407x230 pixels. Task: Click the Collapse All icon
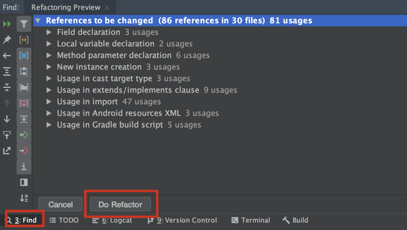tap(7, 87)
